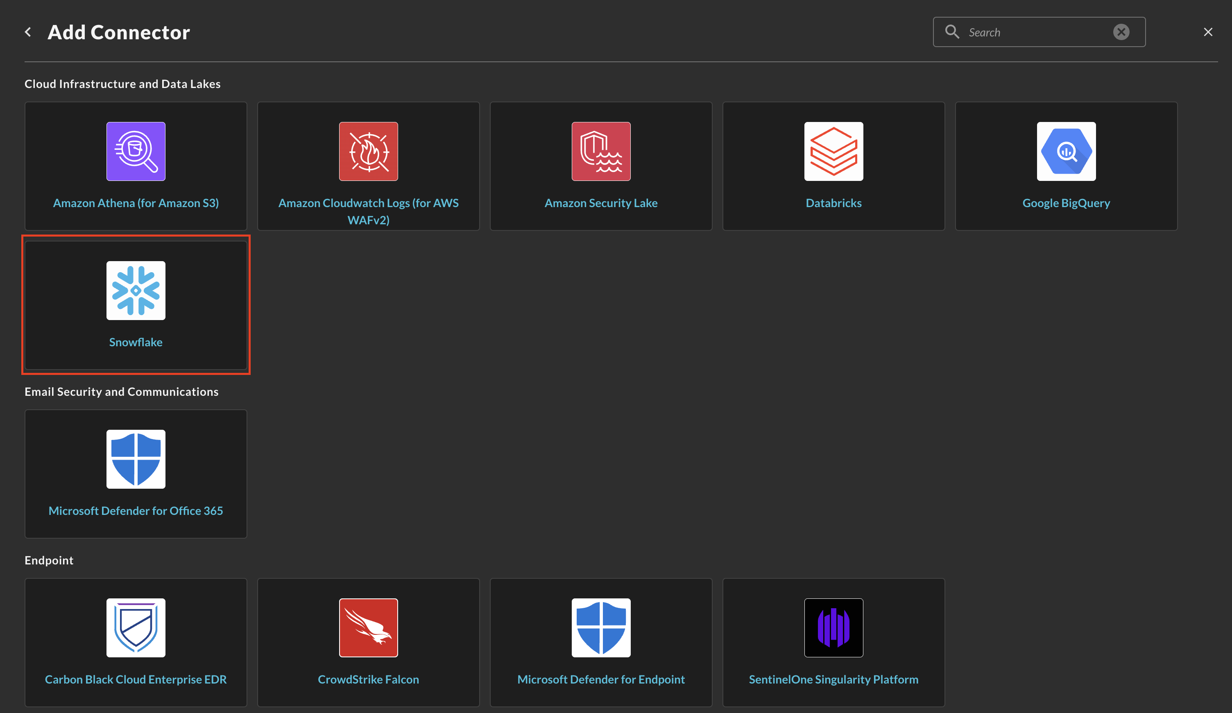Click the Email Security and Communications heading
Screen dimensions: 1232x713
(x=122, y=392)
